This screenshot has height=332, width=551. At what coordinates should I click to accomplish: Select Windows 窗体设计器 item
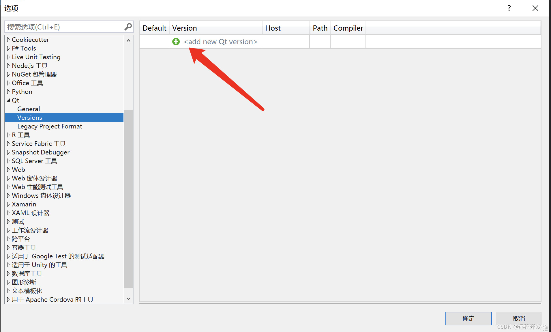[x=41, y=195]
